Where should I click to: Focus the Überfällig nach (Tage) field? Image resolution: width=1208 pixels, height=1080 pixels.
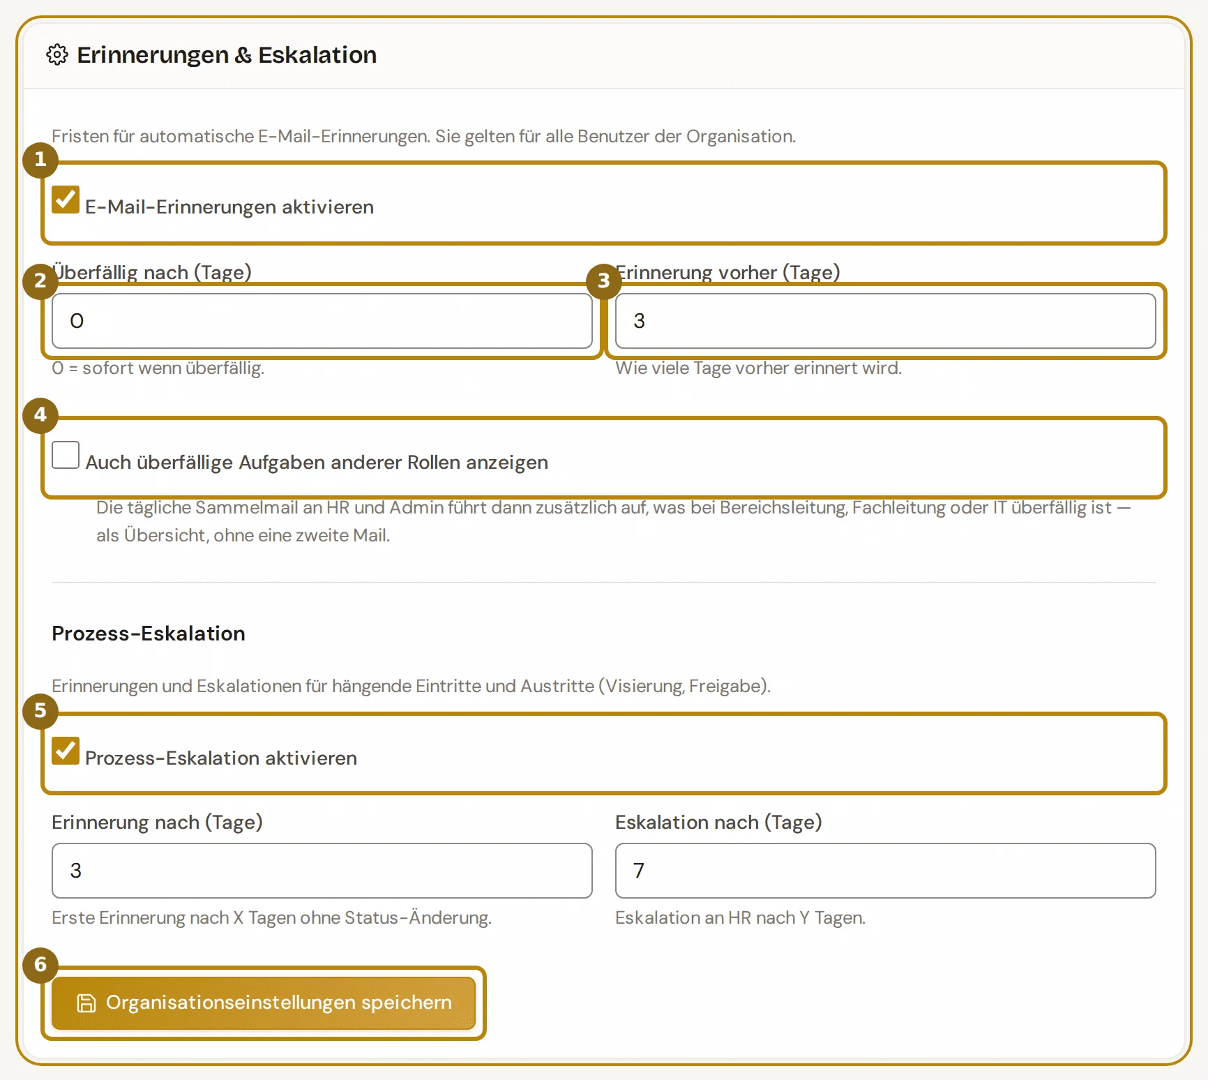click(322, 321)
